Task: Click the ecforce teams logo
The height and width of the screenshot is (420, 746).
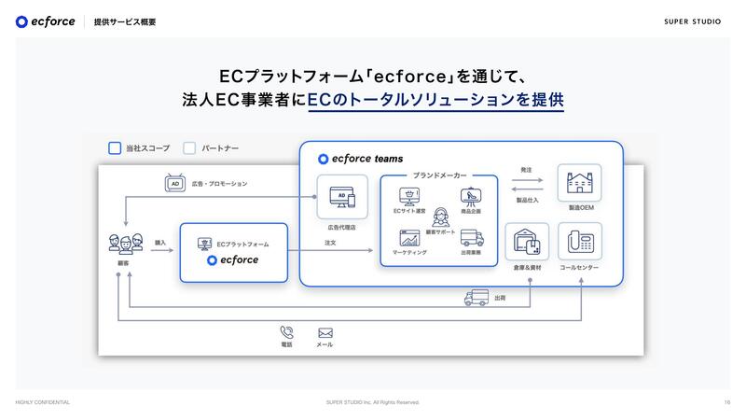Action: point(361,159)
